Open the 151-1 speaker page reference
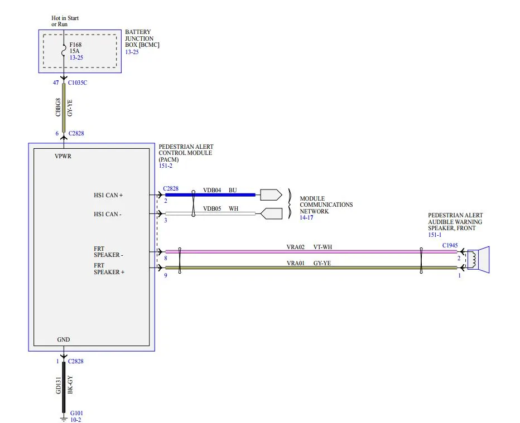Image resolution: width=520 pixels, height=423 pixels. (435, 235)
